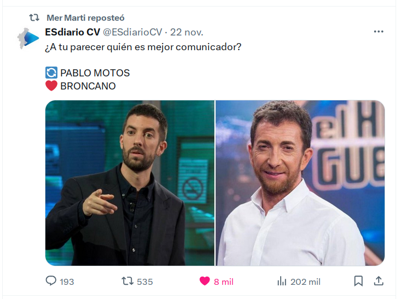Click the reply speech bubble icon
Viewport: 401px width, 299px height.
51,280
